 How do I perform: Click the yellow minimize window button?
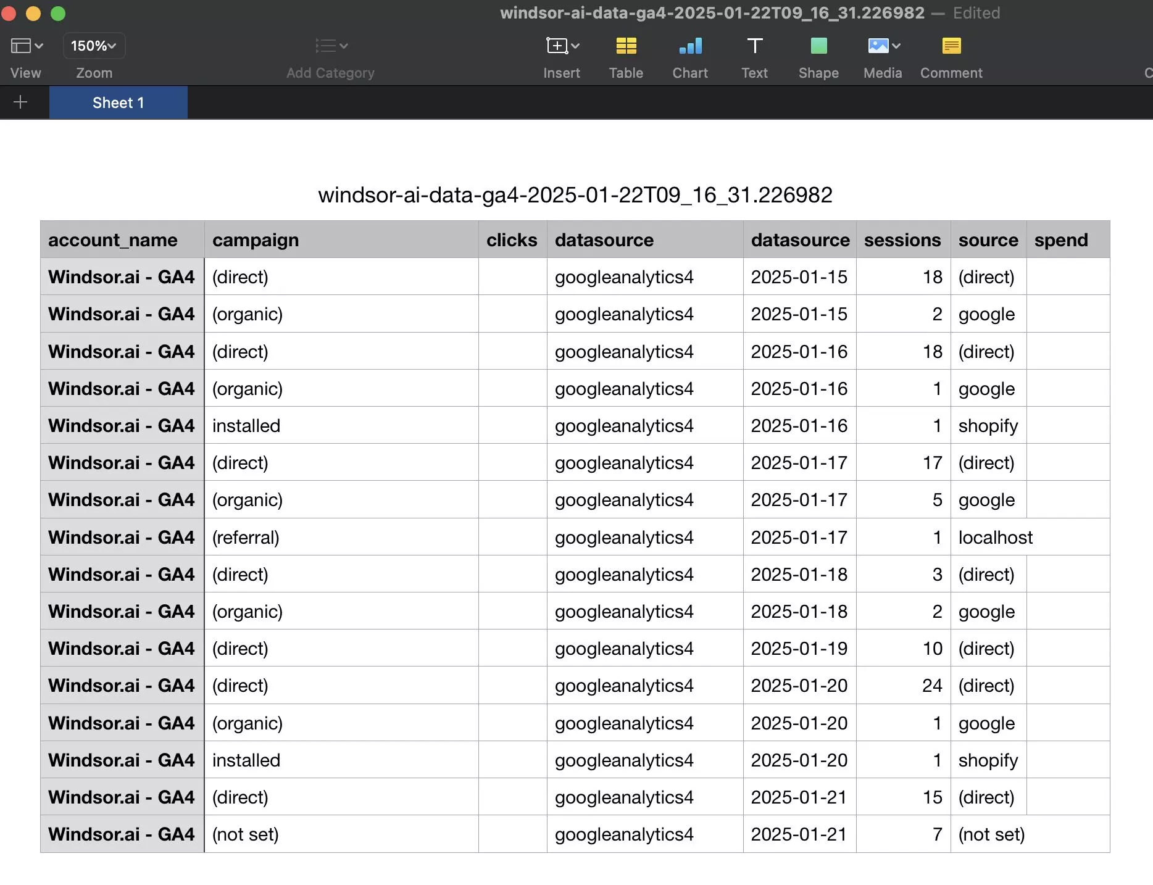(x=33, y=13)
